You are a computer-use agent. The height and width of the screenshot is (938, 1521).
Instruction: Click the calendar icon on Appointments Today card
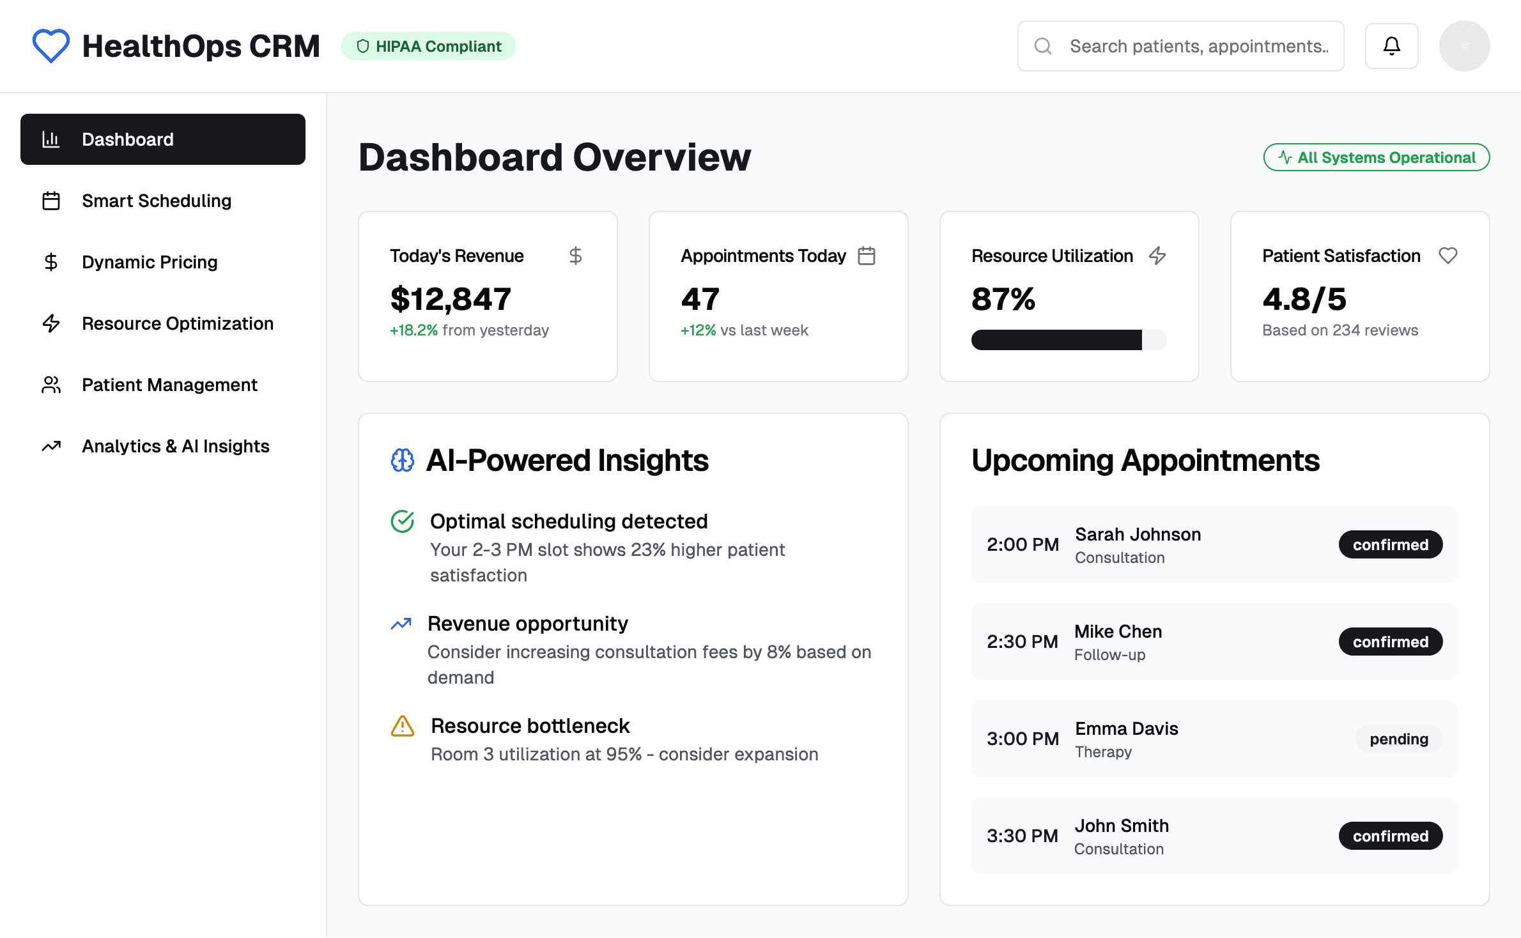tap(867, 255)
